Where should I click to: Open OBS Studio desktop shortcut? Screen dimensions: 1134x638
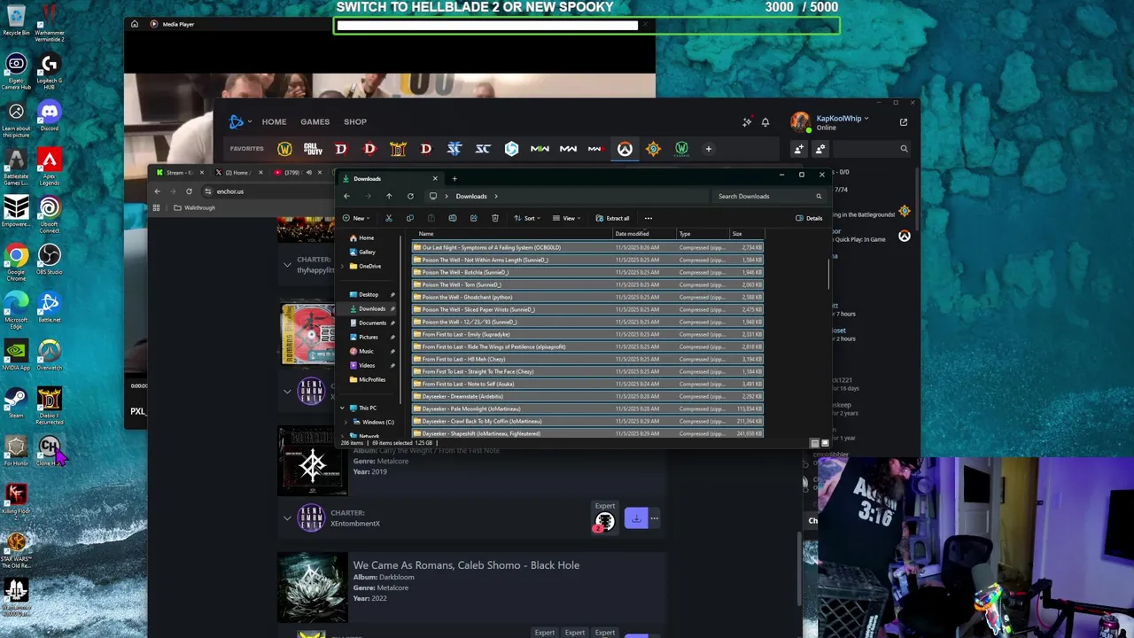(x=49, y=260)
